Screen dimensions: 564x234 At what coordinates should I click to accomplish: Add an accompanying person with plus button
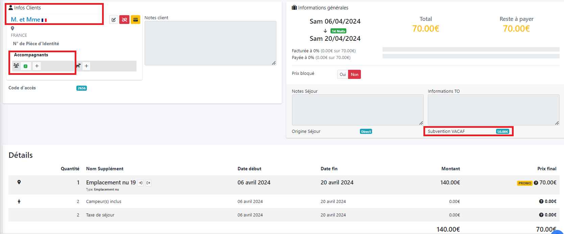click(37, 66)
